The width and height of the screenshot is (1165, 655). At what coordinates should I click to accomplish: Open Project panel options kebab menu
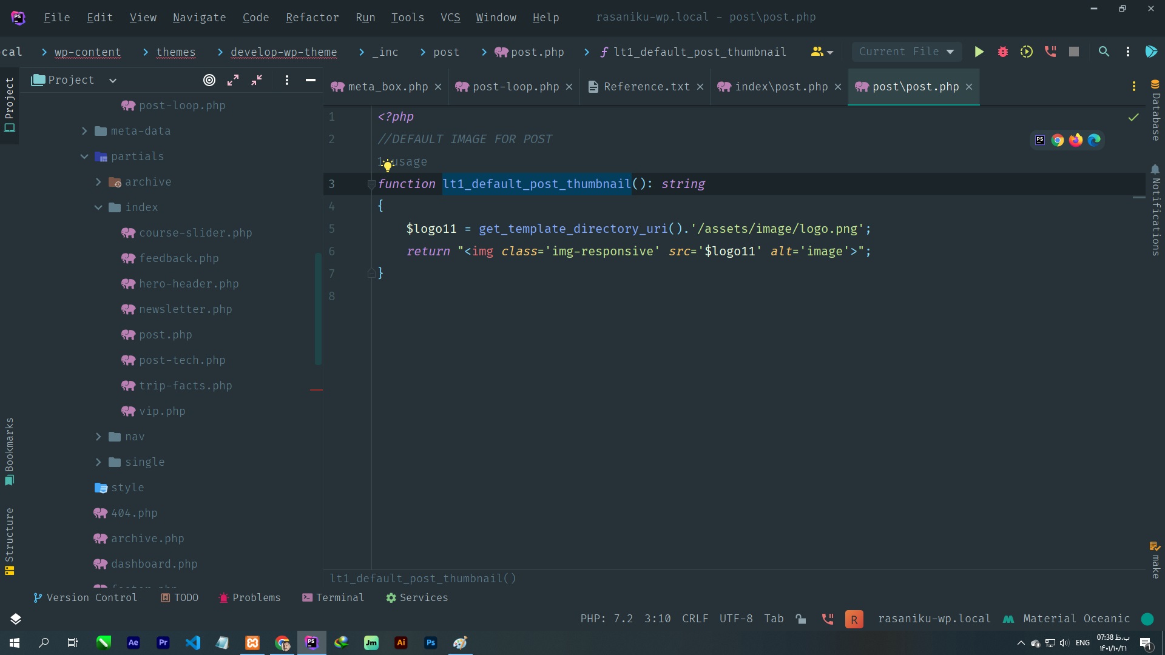click(x=287, y=80)
